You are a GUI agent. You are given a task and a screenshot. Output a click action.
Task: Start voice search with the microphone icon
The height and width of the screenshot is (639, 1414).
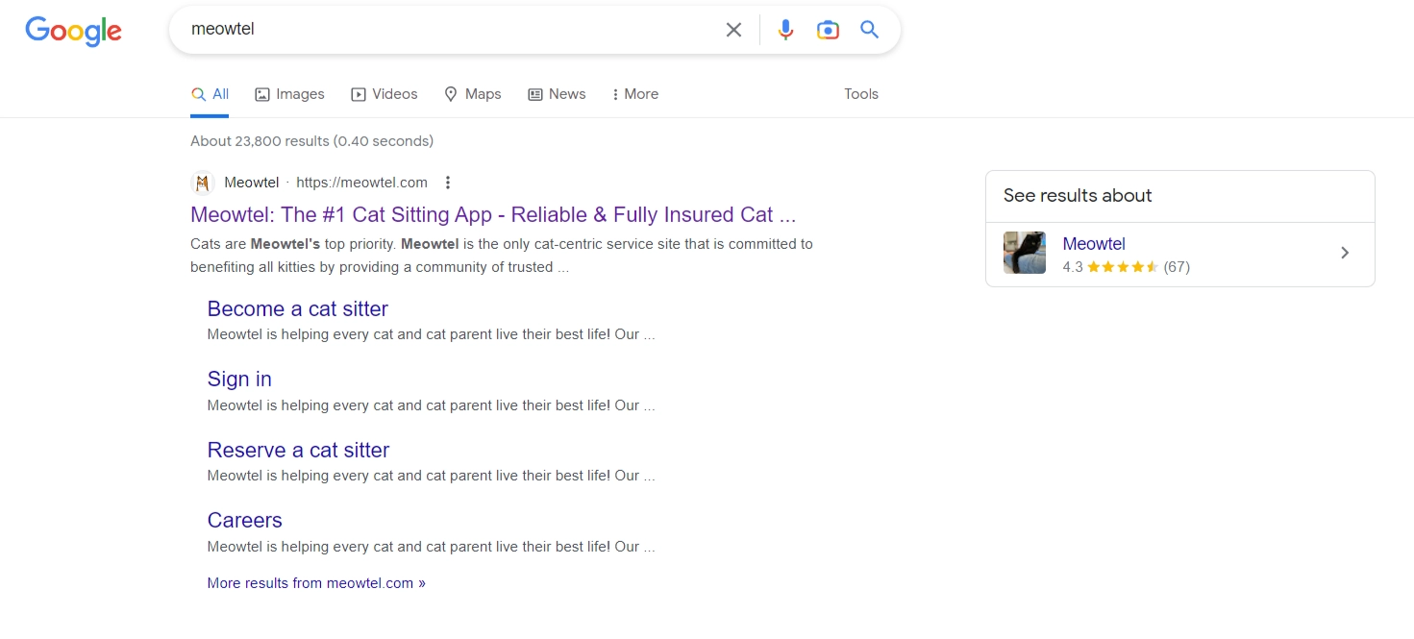(785, 30)
